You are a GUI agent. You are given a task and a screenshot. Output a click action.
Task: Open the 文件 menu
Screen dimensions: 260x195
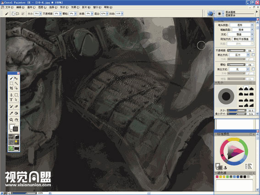[x=9, y=7]
